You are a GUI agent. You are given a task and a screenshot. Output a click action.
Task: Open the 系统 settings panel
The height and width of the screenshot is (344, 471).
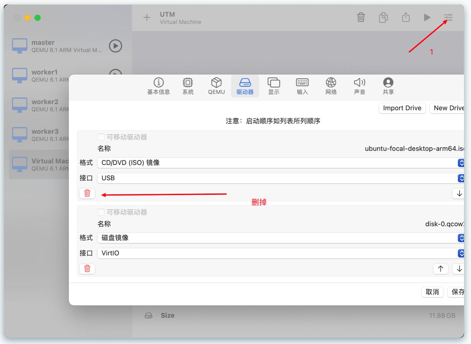tap(188, 86)
